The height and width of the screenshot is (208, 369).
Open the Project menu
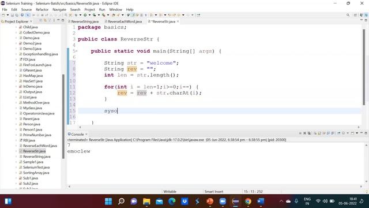pos(90,9)
